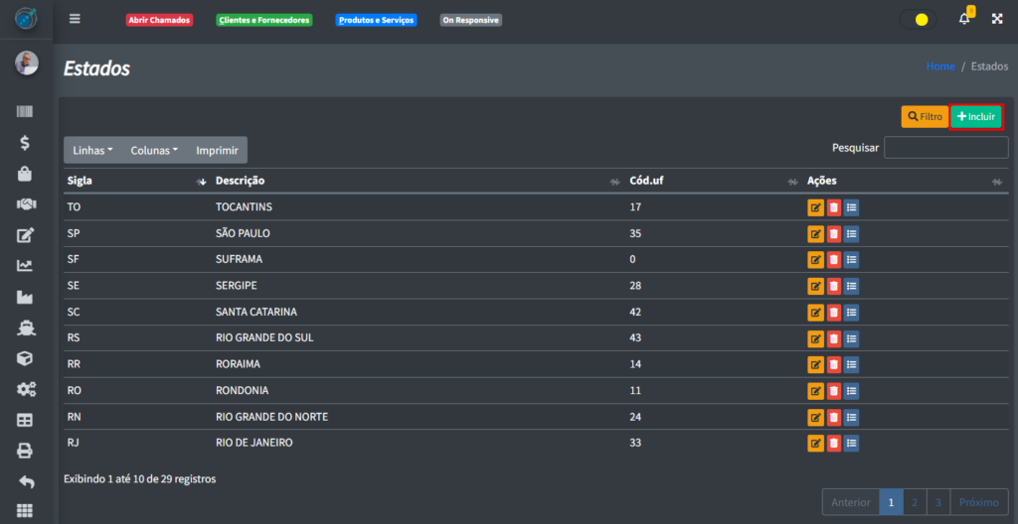Sort table by Descrição column
1018x524 pixels.
(240, 181)
